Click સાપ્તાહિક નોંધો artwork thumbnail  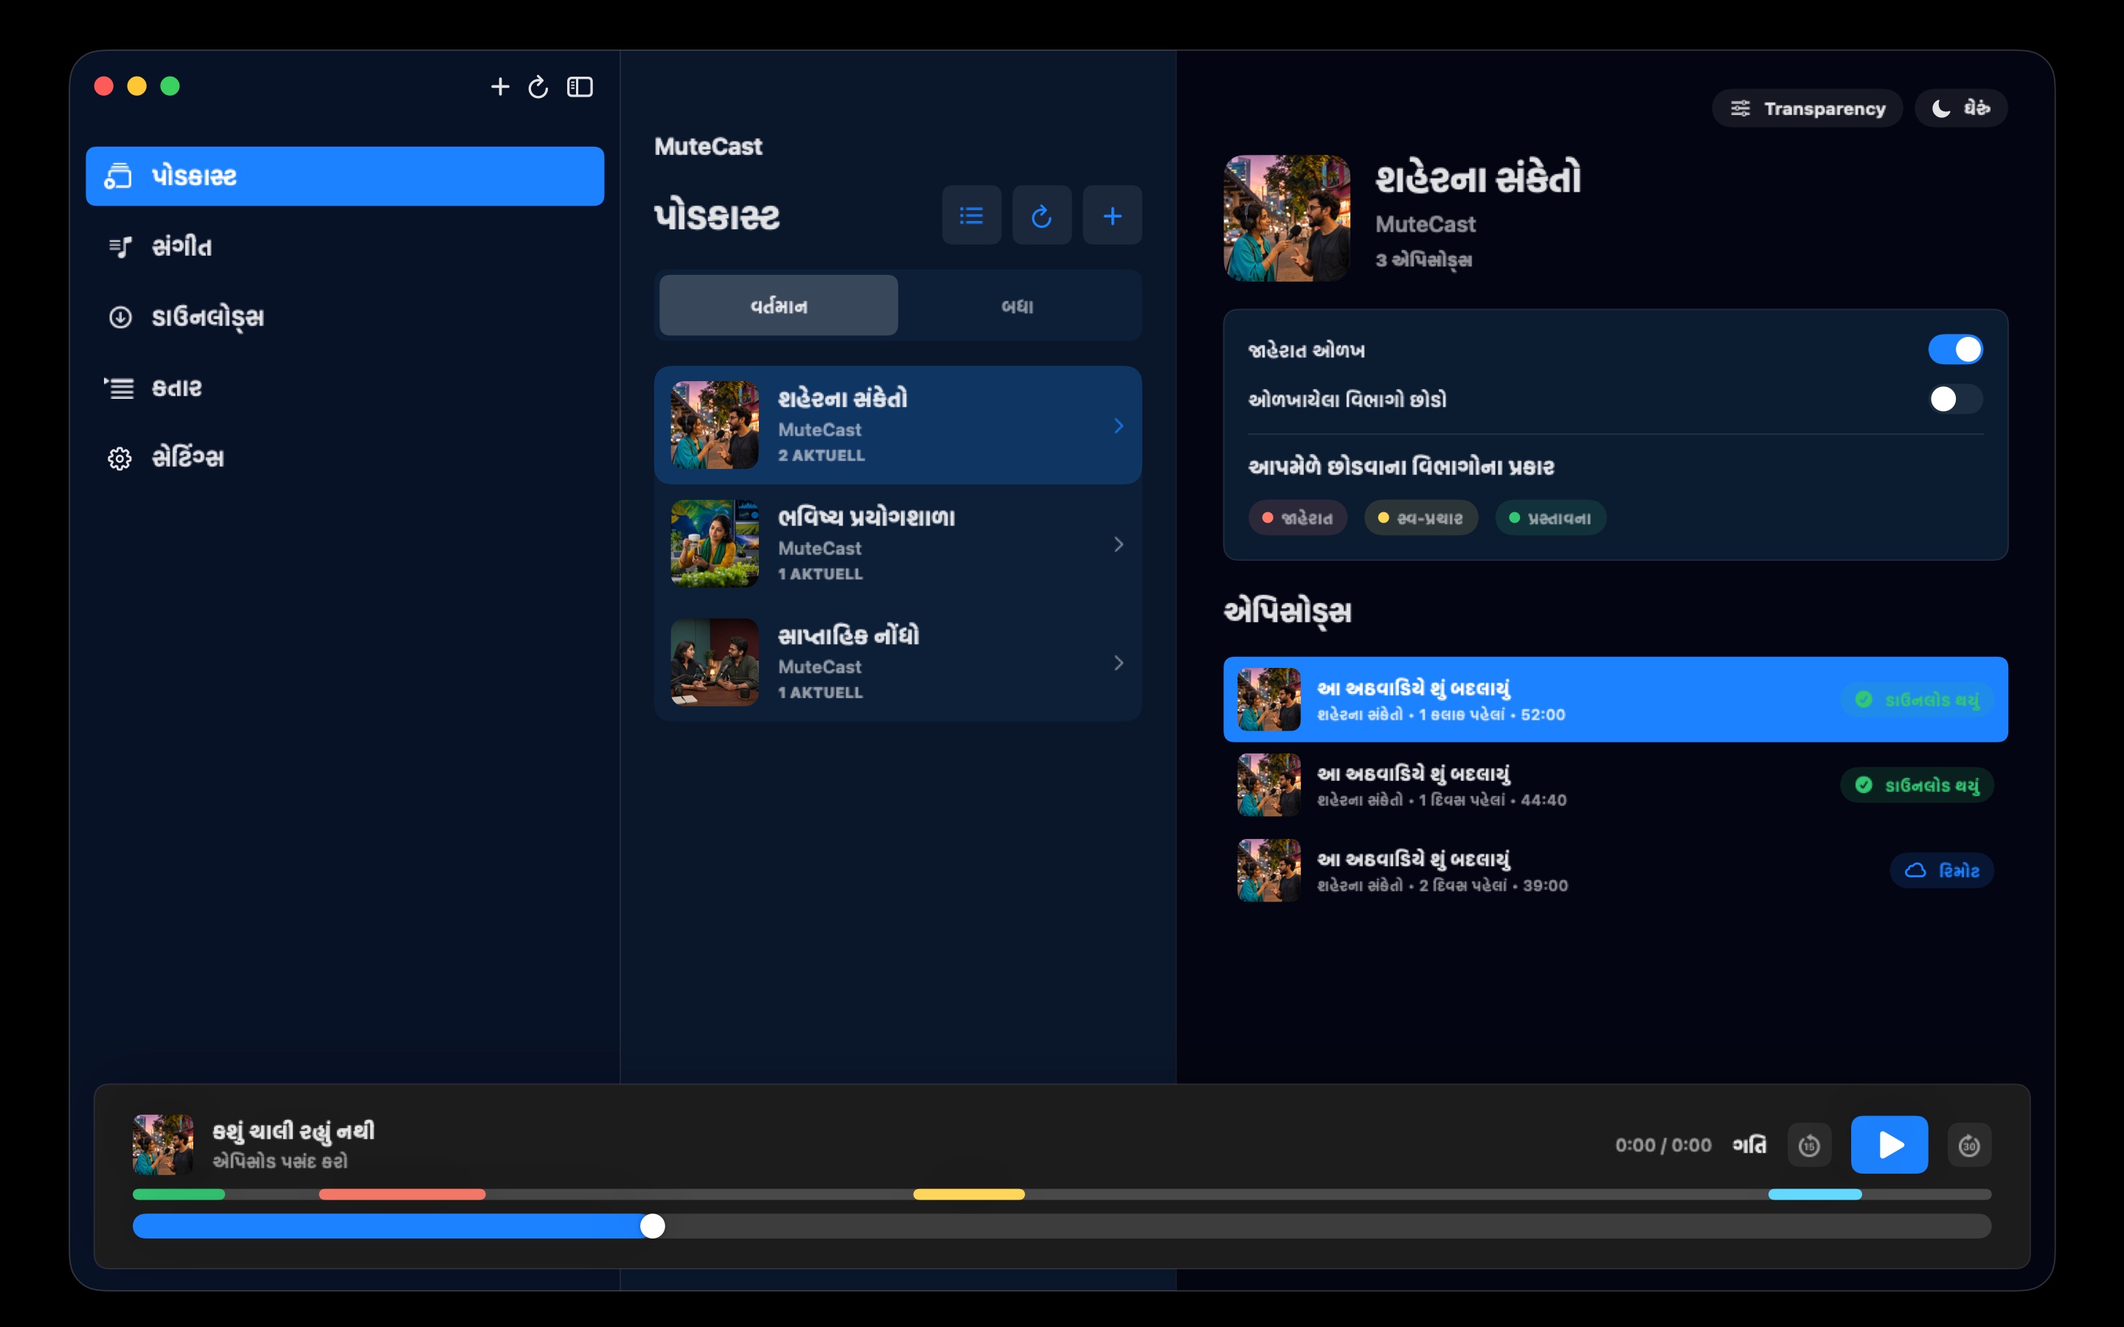click(715, 662)
